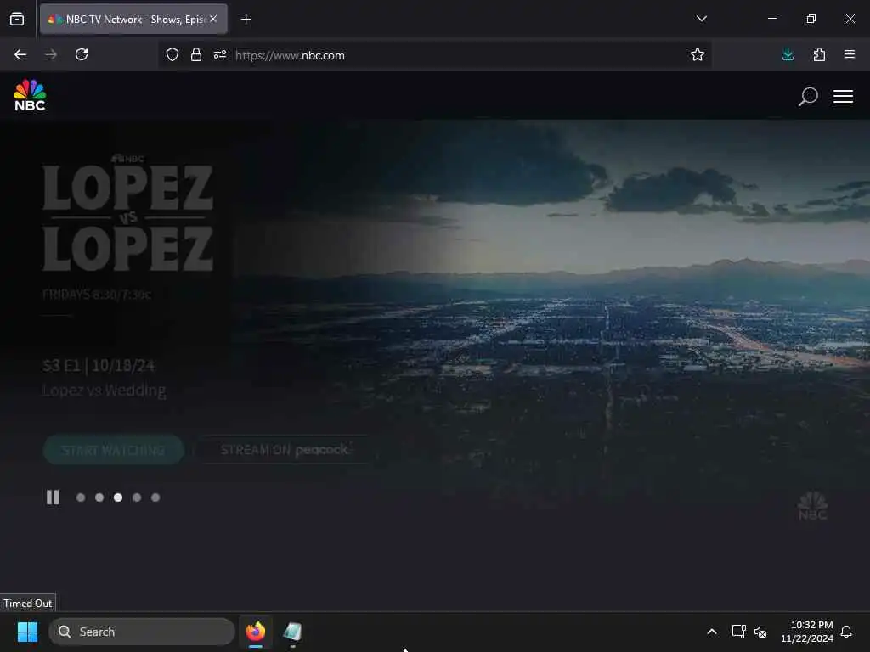Open Firefox tracking protection shield
The image size is (870, 652).
[x=172, y=54]
